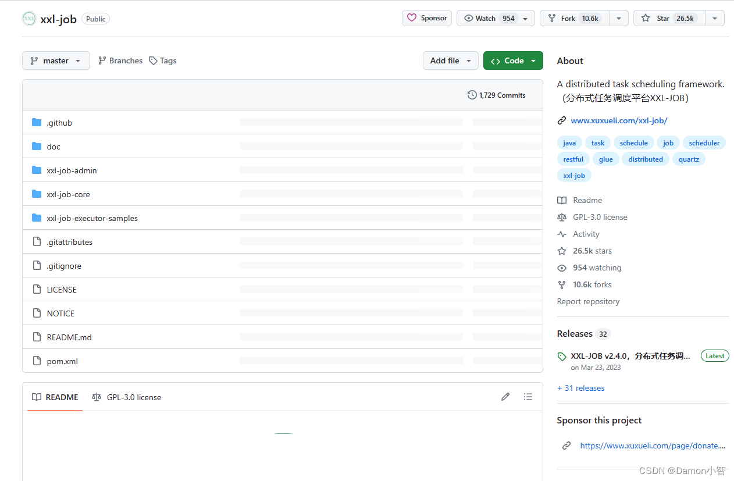The height and width of the screenshot is (481, 734).
Task: Visit www.xuxueli.com/xxl-job/ website link
Action: [619, 120]
